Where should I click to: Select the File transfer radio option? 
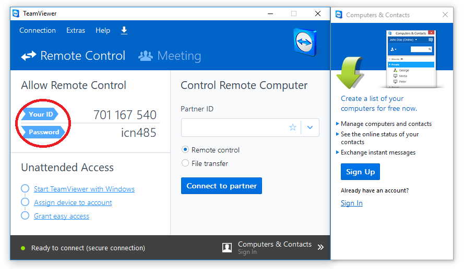[185, 163]
